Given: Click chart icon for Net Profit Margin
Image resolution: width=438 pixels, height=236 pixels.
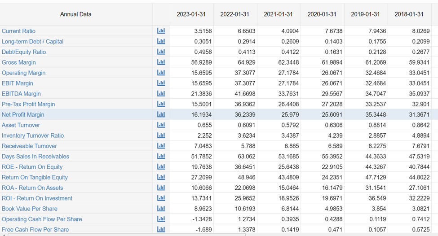Looking at the screenshot, I should click(x=161, y=114).
